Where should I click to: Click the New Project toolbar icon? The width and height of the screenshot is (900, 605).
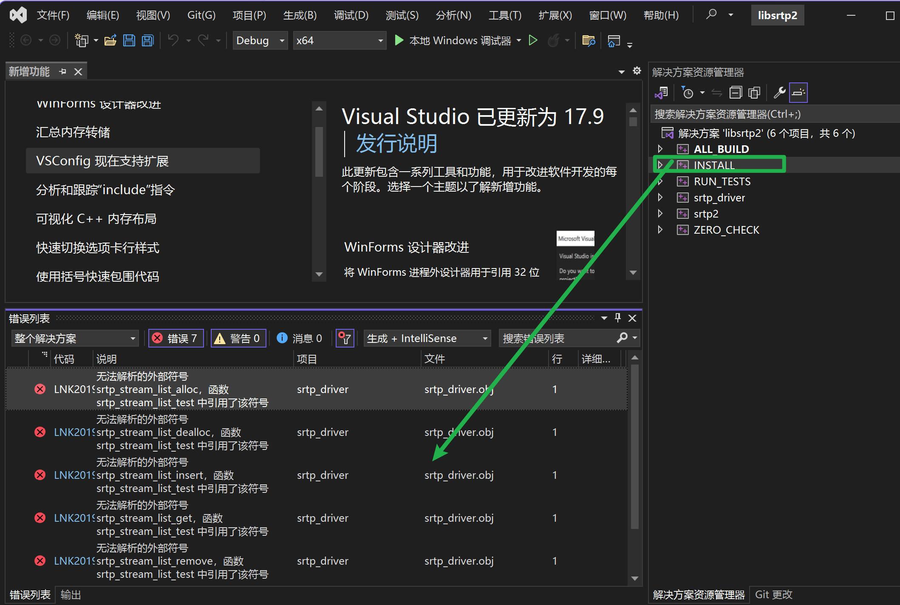click(81, 40)
